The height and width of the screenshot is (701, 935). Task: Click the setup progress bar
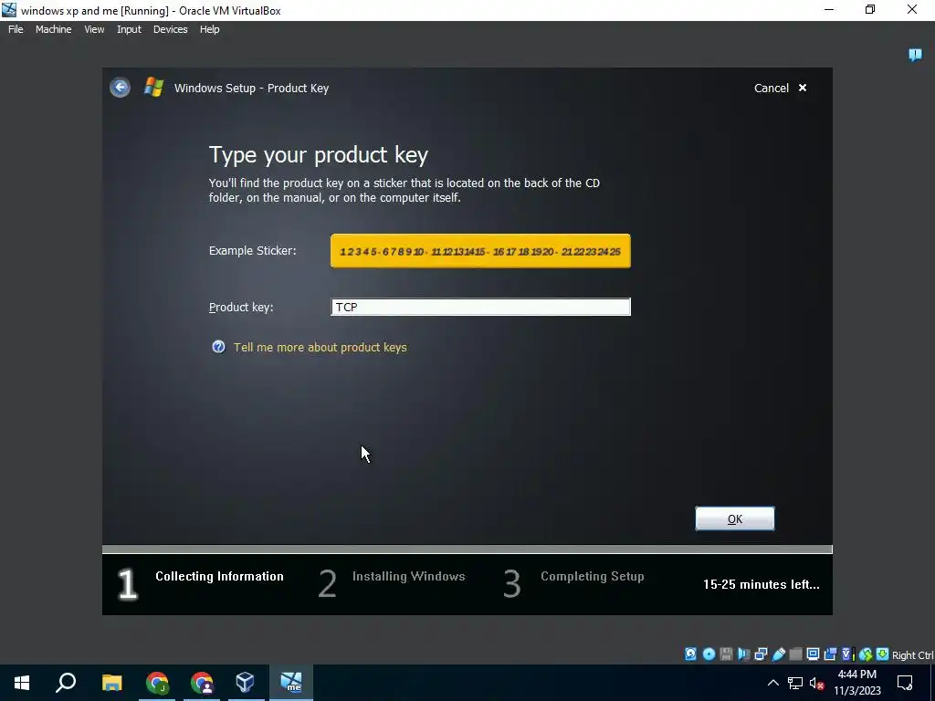(x=467, y=549)
